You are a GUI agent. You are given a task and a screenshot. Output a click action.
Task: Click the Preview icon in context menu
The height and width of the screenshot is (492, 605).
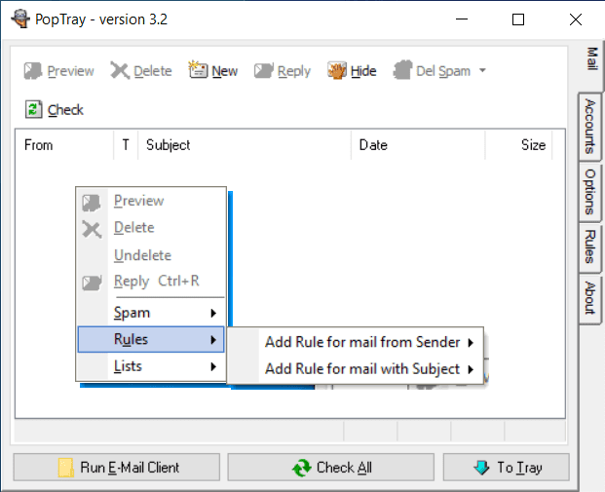(92, 203)
